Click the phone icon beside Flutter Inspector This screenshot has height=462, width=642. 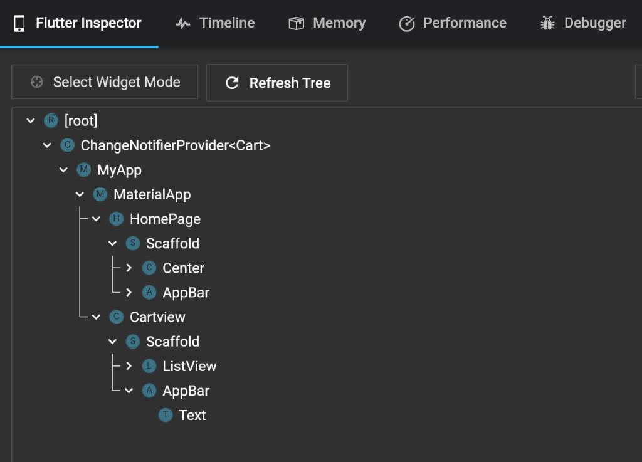pos(19,23)
